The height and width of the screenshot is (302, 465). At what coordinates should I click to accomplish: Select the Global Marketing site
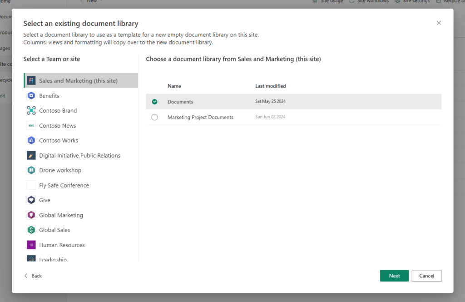pyautogui.click(x=81, y=215)
